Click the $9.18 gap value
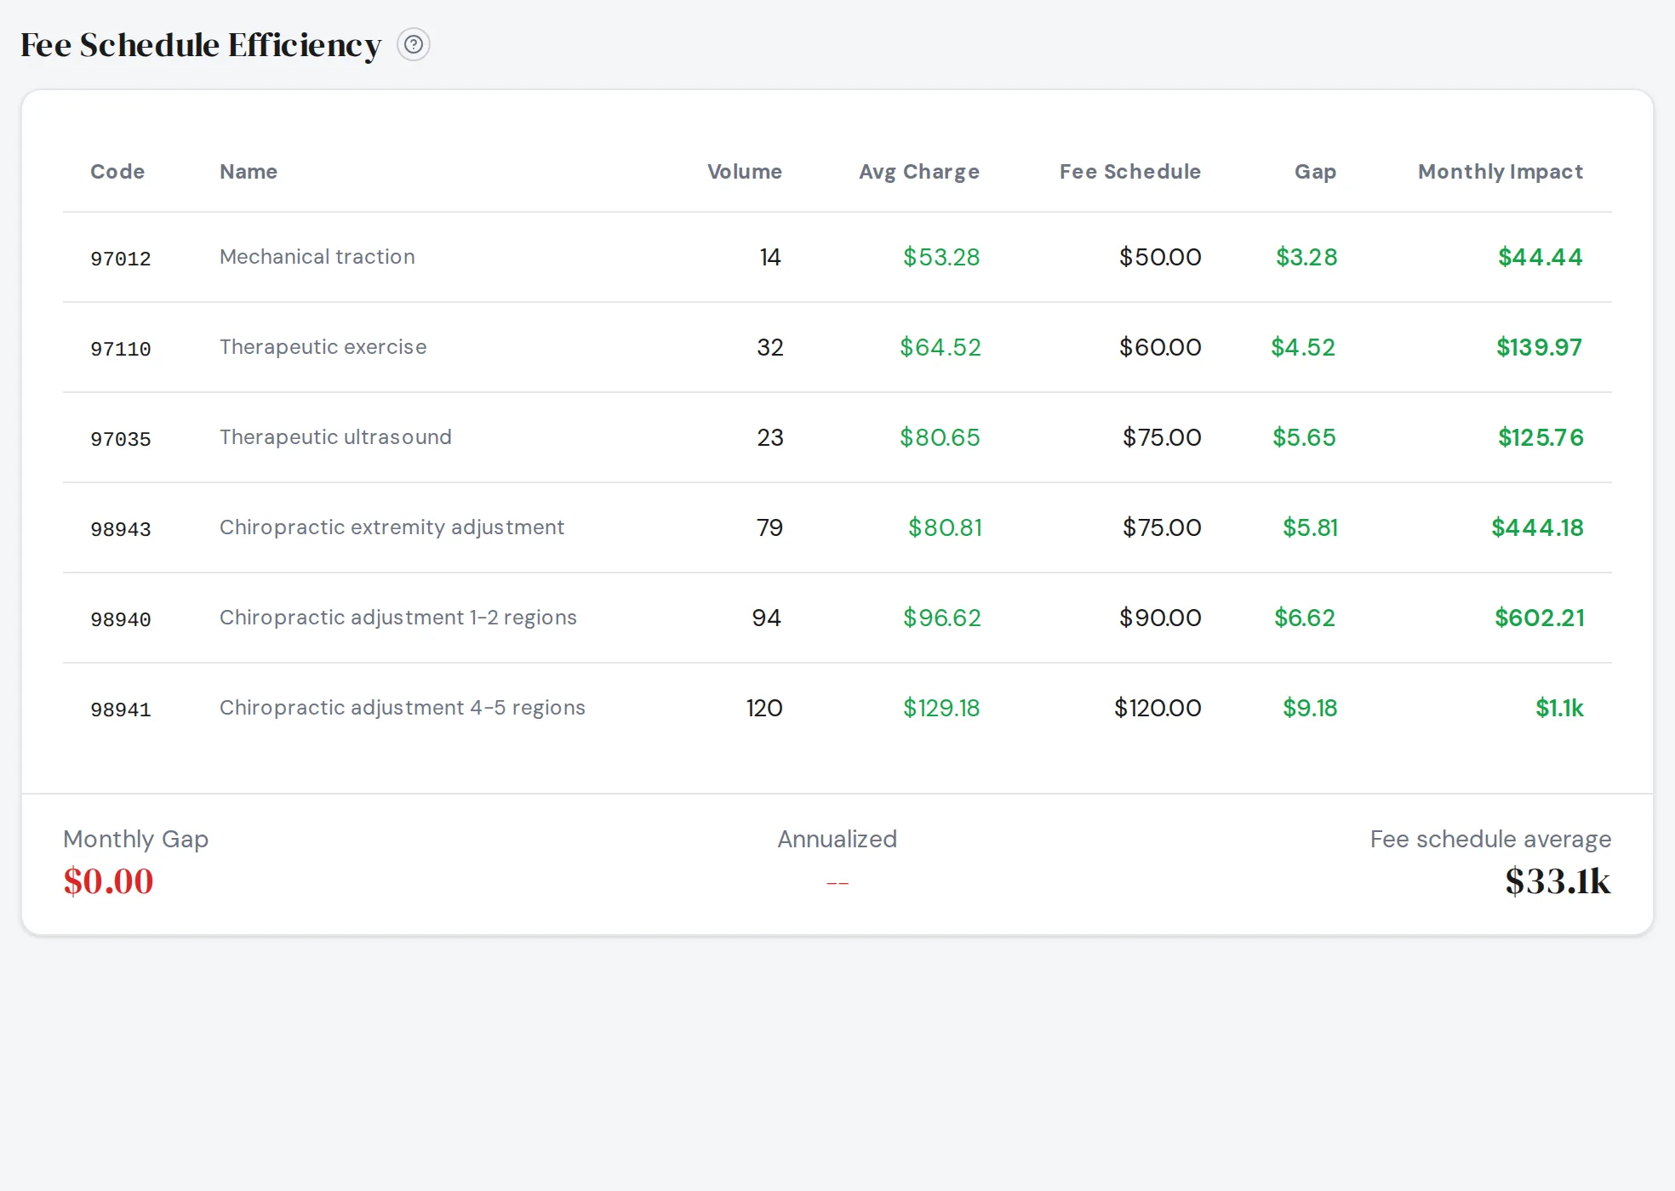Viewport: 1675px width, 1191px height. point(1310,708)
